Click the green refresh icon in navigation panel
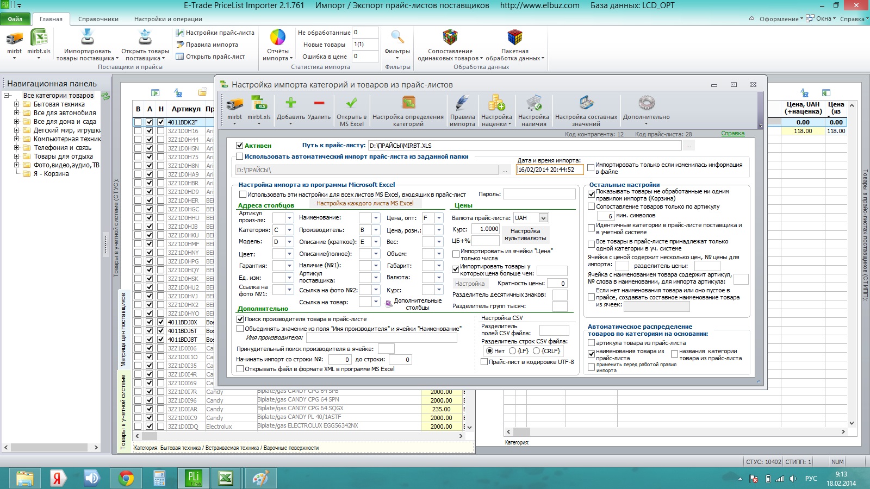Screen dimensions: 870x489 point(105,96)
